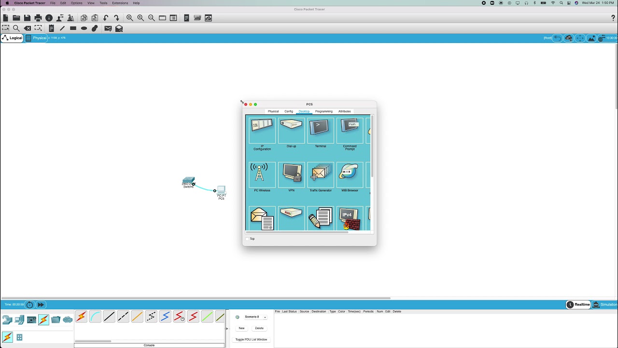
Task: Select the Draw Ellipse tool
Action: click(x=84, y=29)
